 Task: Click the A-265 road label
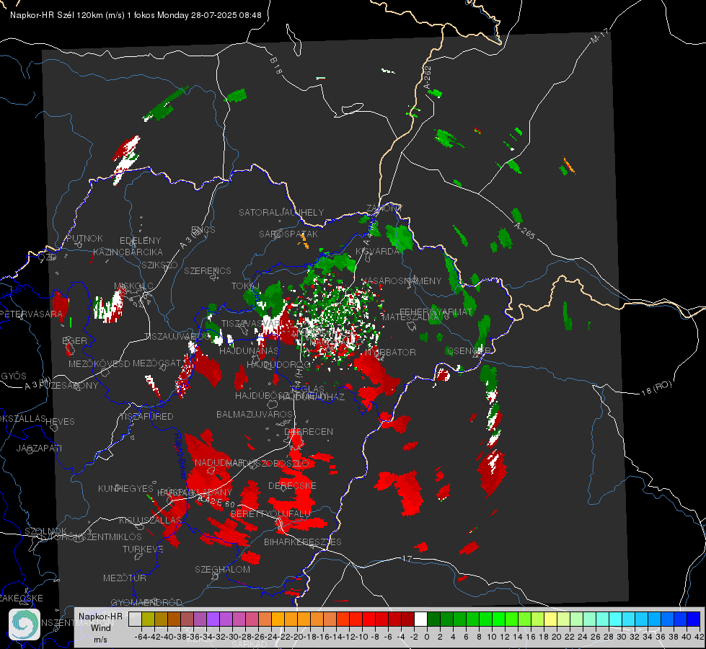(524, 230)
